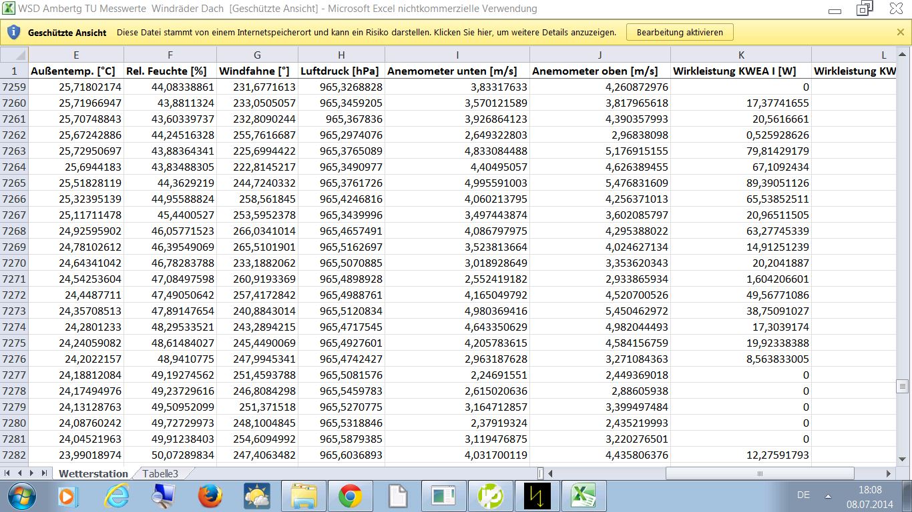Jump to first sheet with tab navigation arrow
The height and width of the screenshot is (512, 912).
tap(8, 473)
